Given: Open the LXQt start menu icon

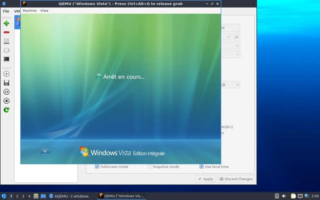Looking at the screenshot, I should [x=4, y=196].
